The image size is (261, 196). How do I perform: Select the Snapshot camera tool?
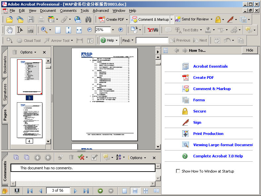click(31, 30)
